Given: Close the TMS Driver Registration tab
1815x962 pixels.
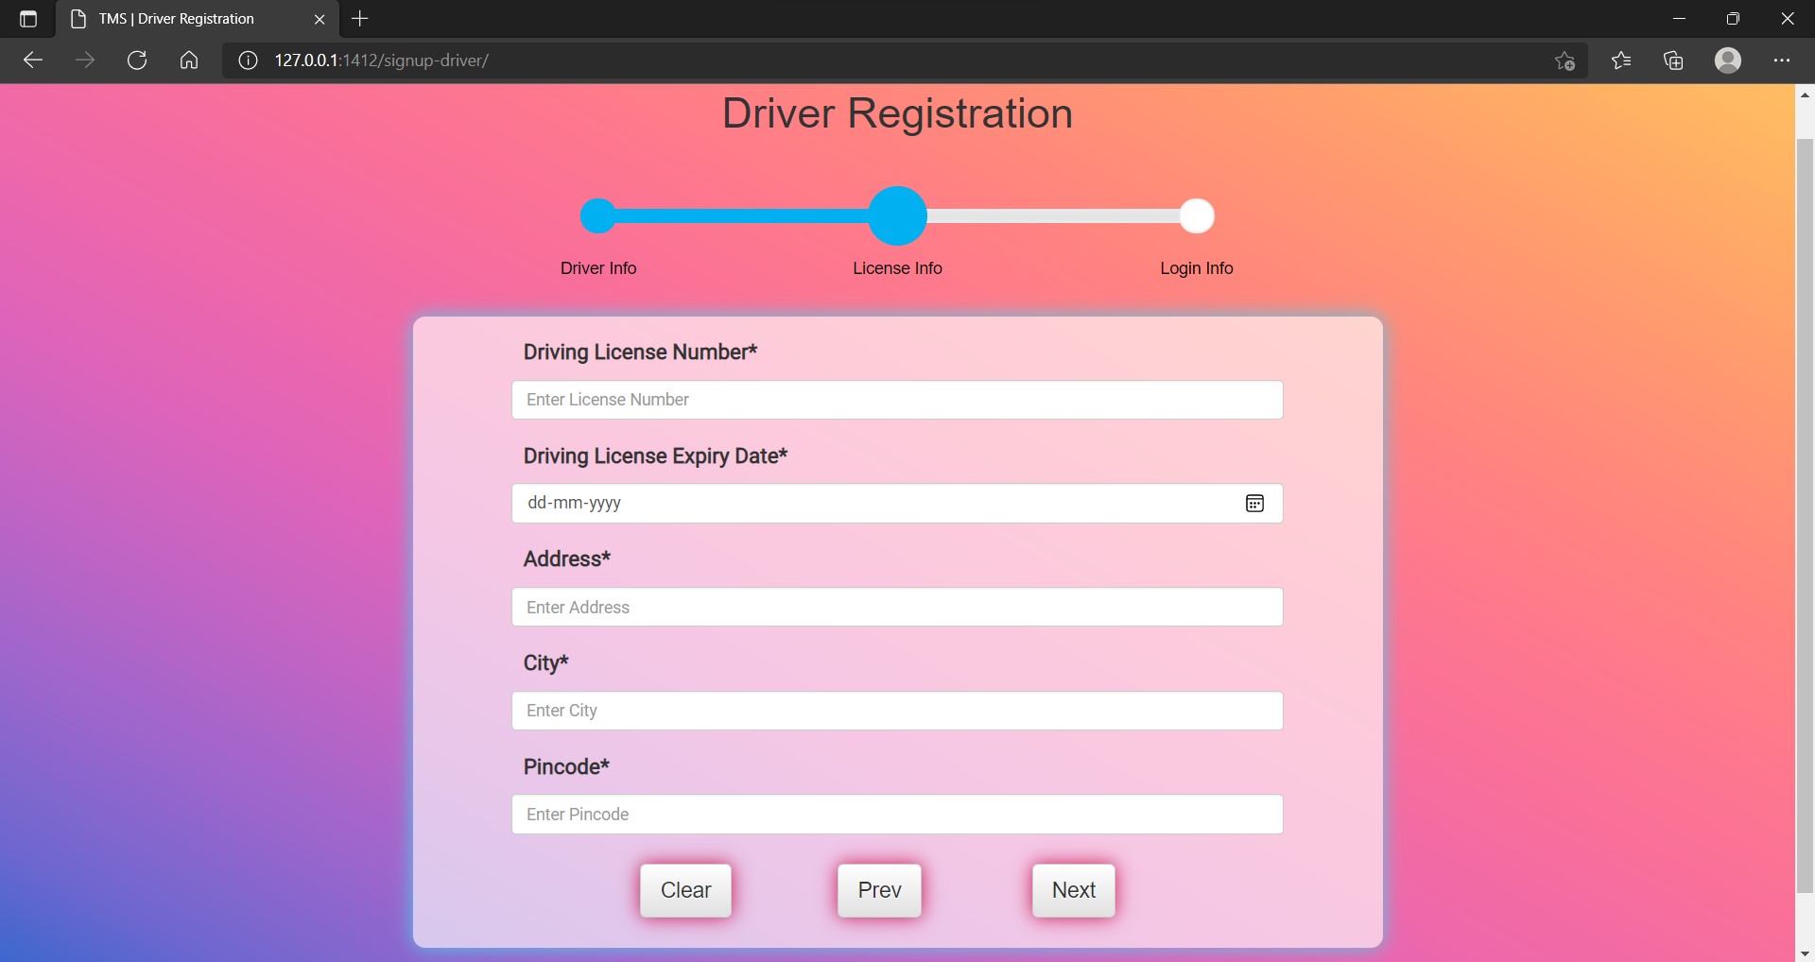Looking at the screenshot, I should [x=320, y=19].
